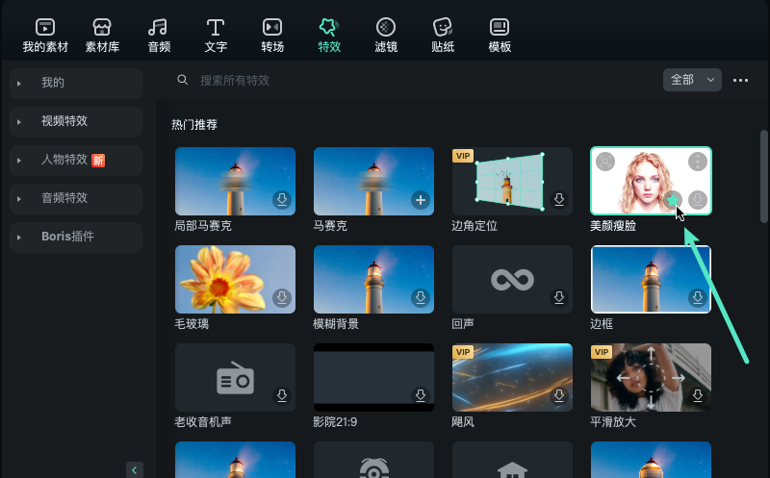The image size is (770, 478).
Task: Click the 回声 label text
Action: click(x=463, y=324)
